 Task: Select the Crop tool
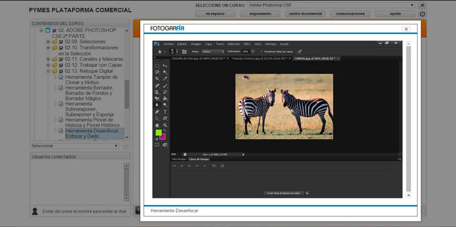click(x=157, y=78)
